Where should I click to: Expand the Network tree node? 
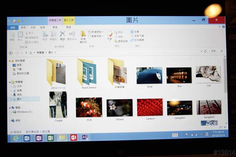click(x=10, y=120)
